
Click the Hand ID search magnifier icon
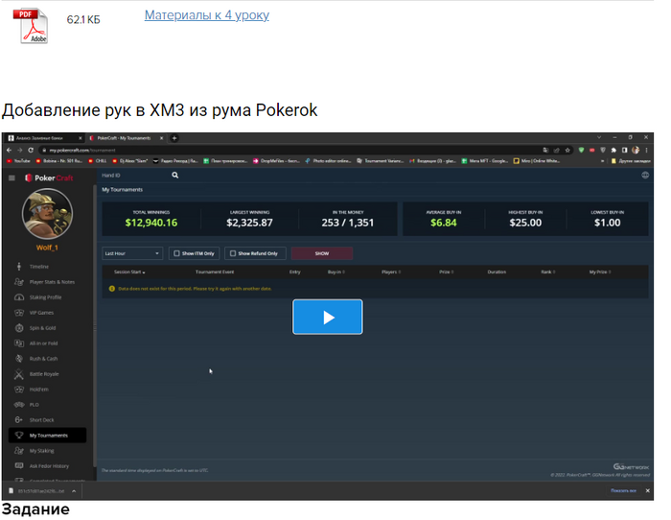click(175, 176)
